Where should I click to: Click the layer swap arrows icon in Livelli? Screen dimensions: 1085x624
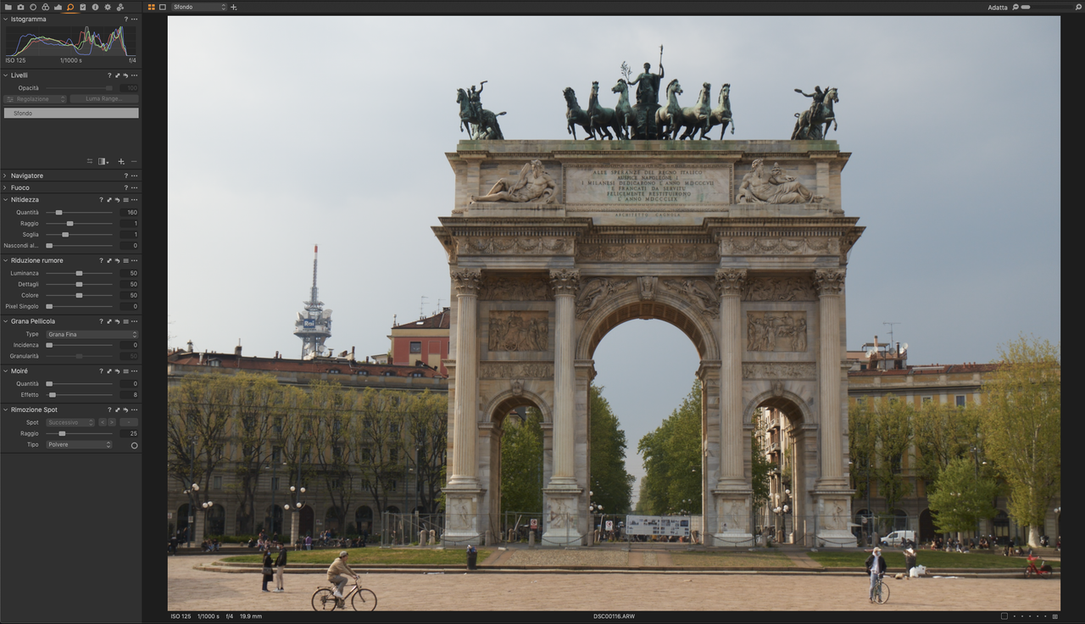(90, 161)
